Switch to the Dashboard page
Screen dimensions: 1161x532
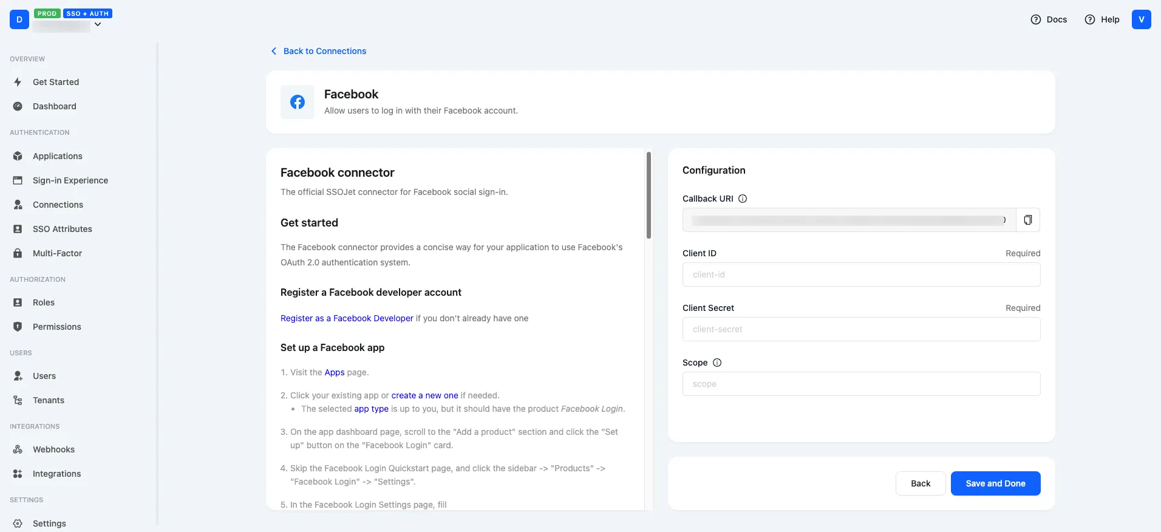(54, 106)
